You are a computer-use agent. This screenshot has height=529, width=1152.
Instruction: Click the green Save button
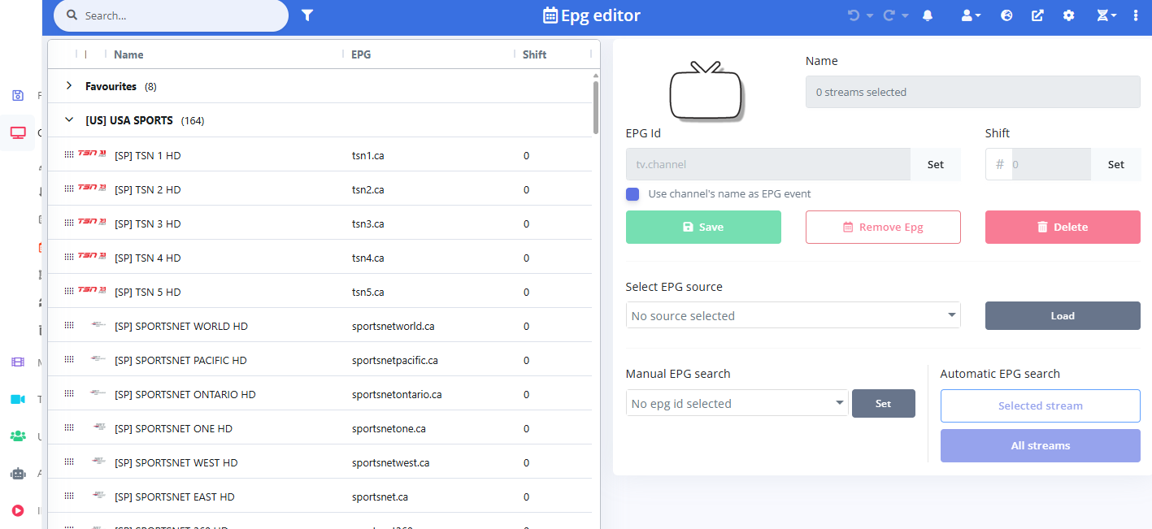703,227
